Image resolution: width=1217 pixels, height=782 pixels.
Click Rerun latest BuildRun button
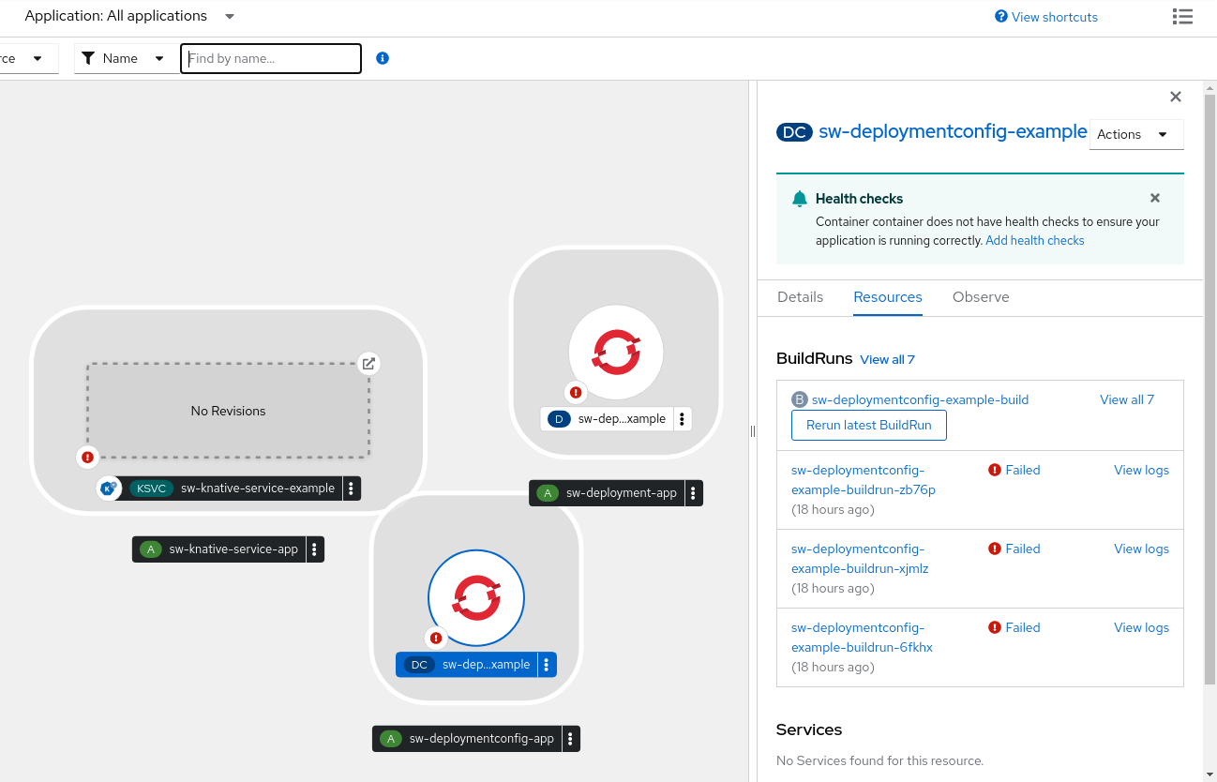click(x=869, y=425)
